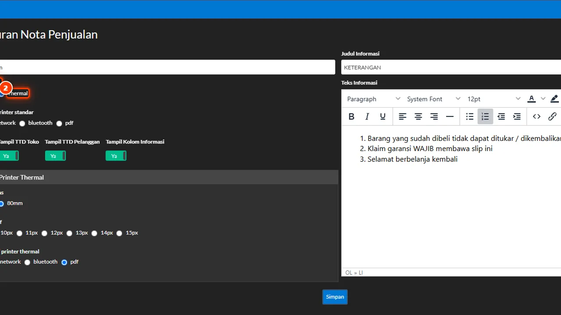Insert a link with the chain icon
Image resolution: width=561 pixels, height=315 pixels.
[x=552, y=116]
